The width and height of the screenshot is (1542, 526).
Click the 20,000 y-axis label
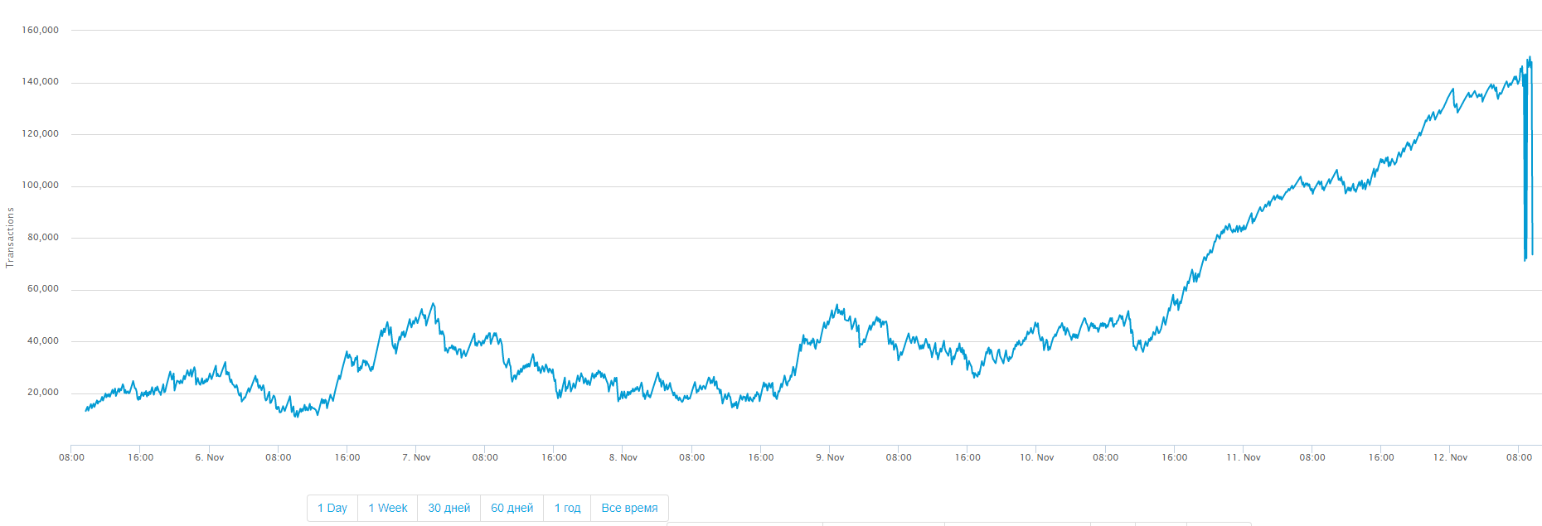click(43, 393)
